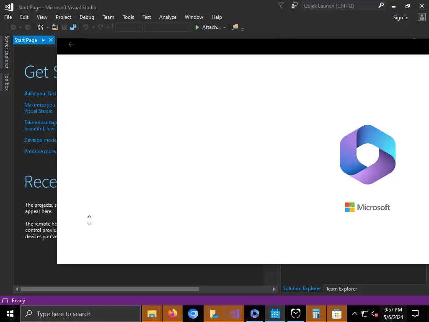Click the network status tray icon
Viewport: 429px width, 322px height.
point(365,314)
